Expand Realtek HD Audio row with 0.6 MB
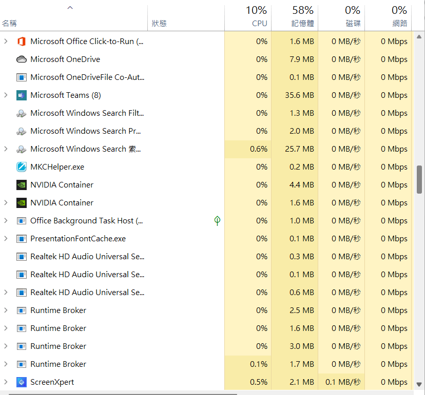 coord(6,293)
